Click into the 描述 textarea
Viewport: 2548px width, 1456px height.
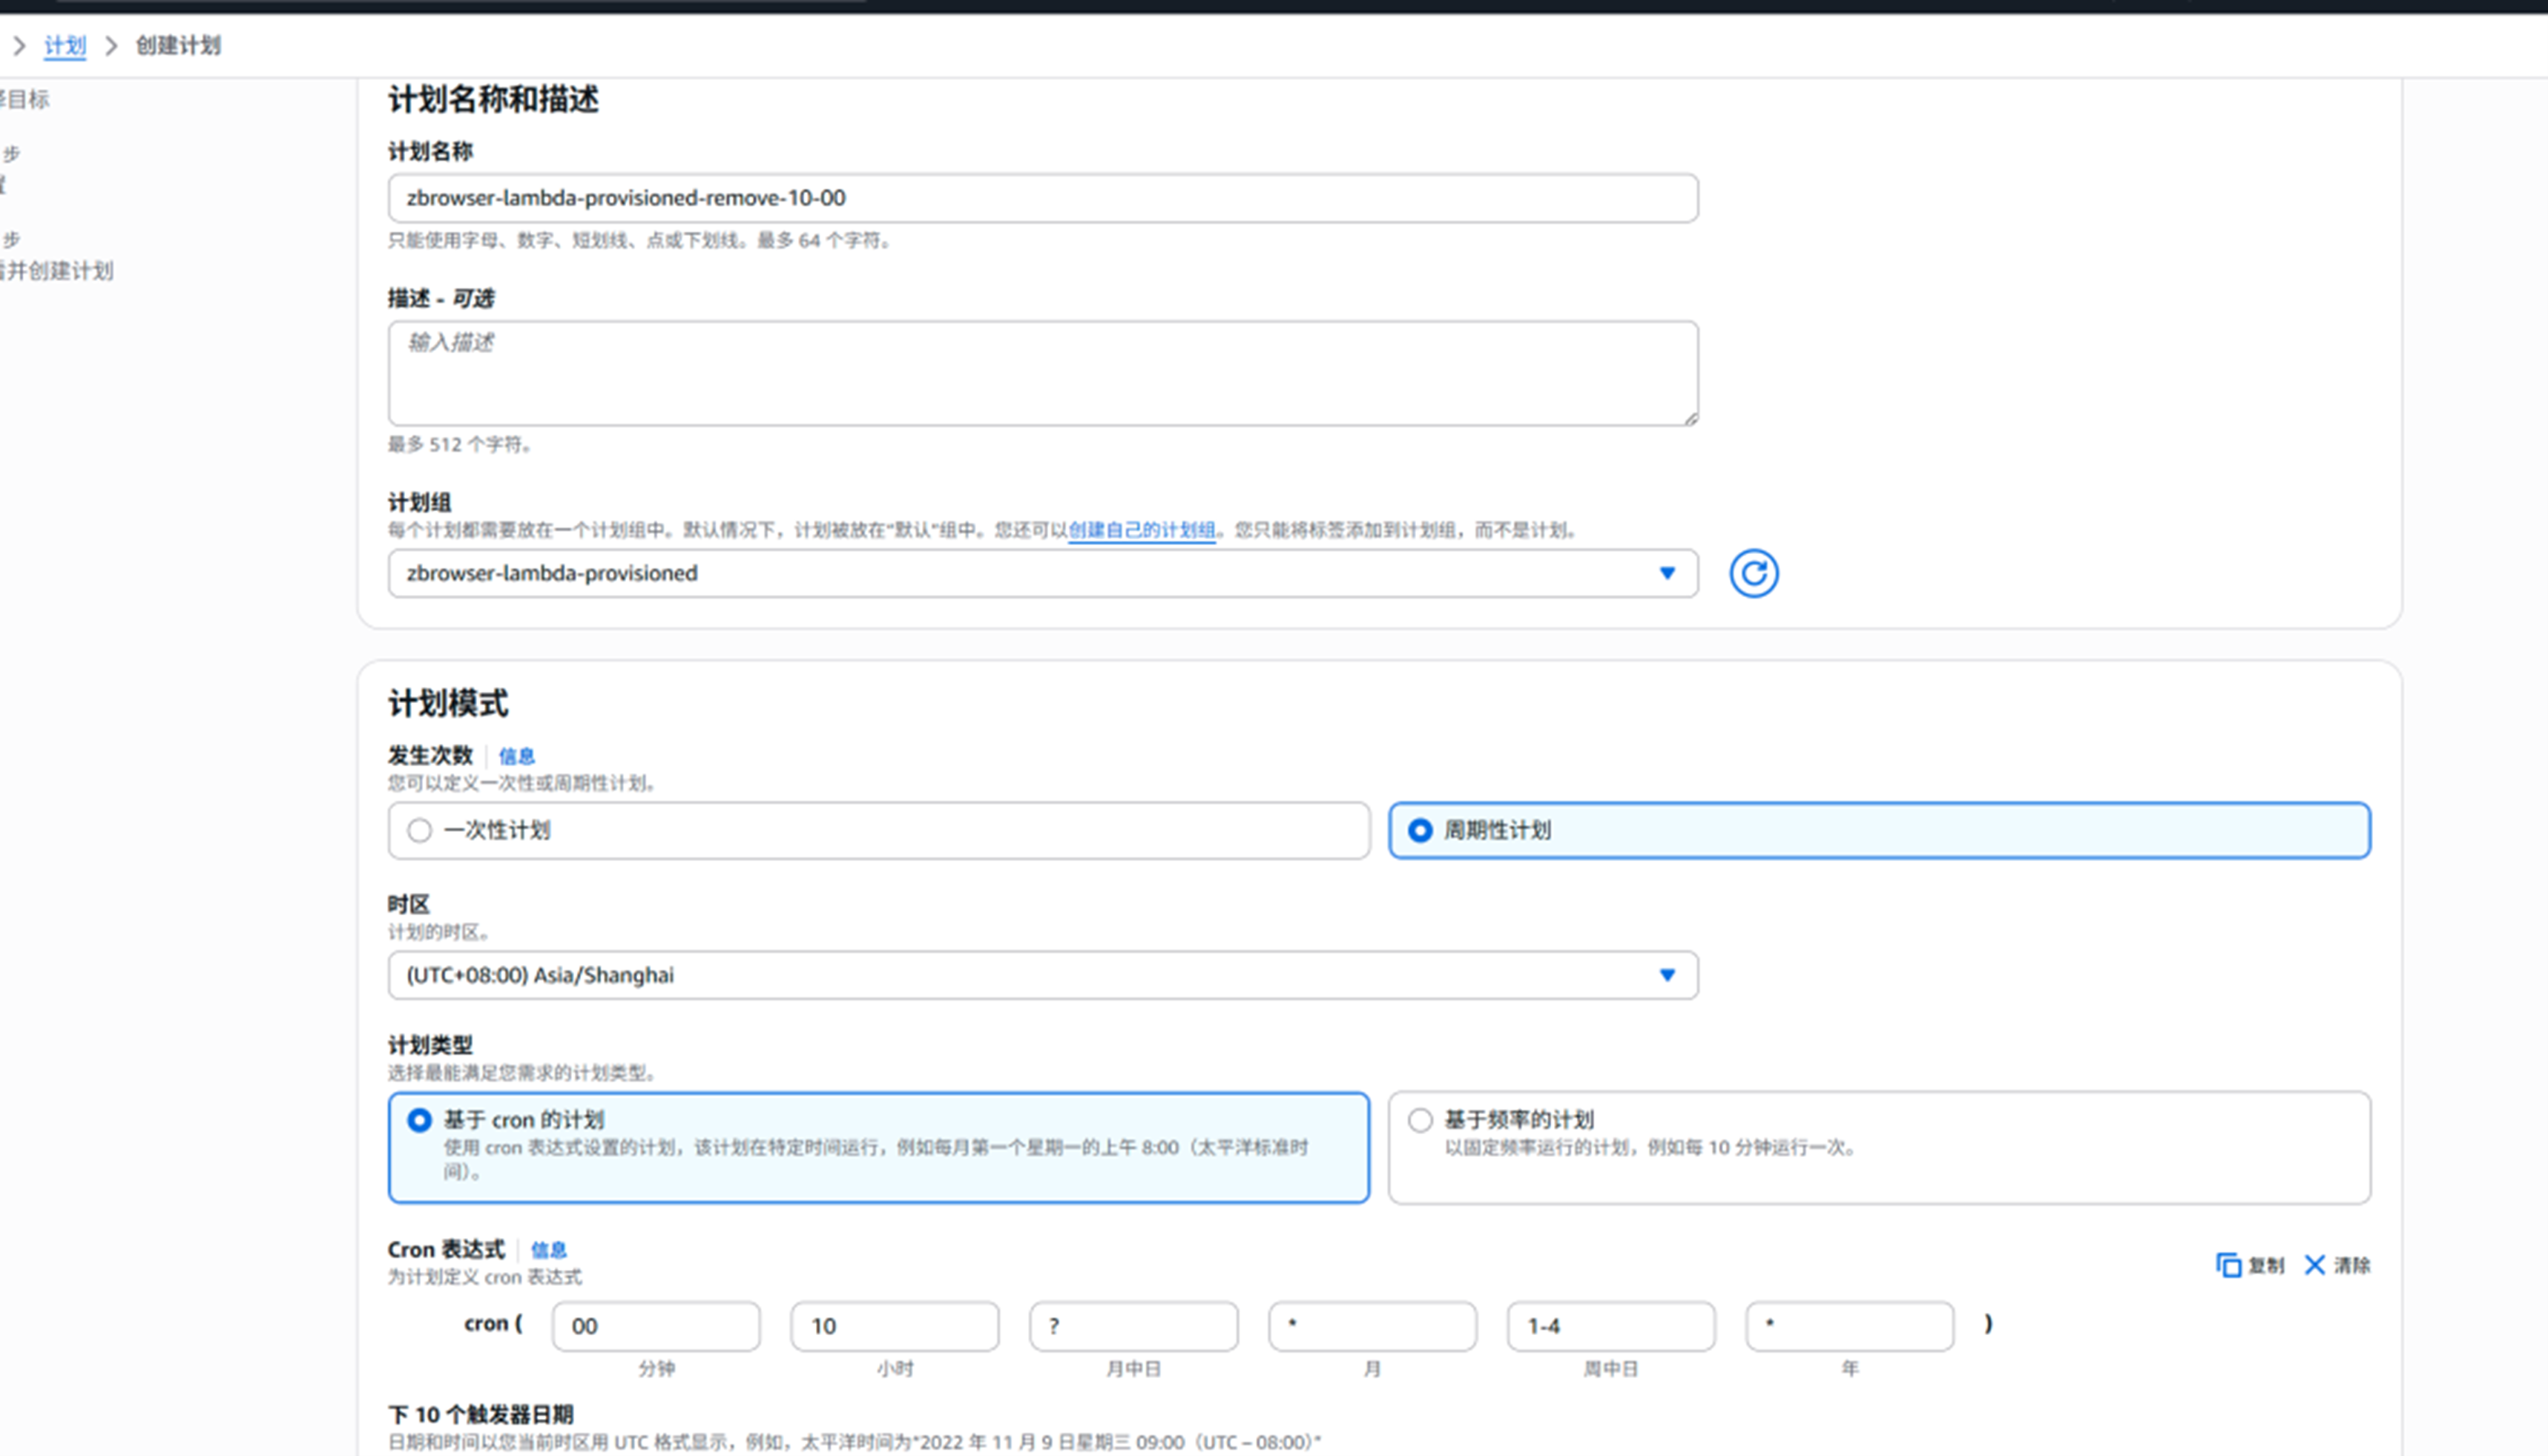coord(1042,373)
